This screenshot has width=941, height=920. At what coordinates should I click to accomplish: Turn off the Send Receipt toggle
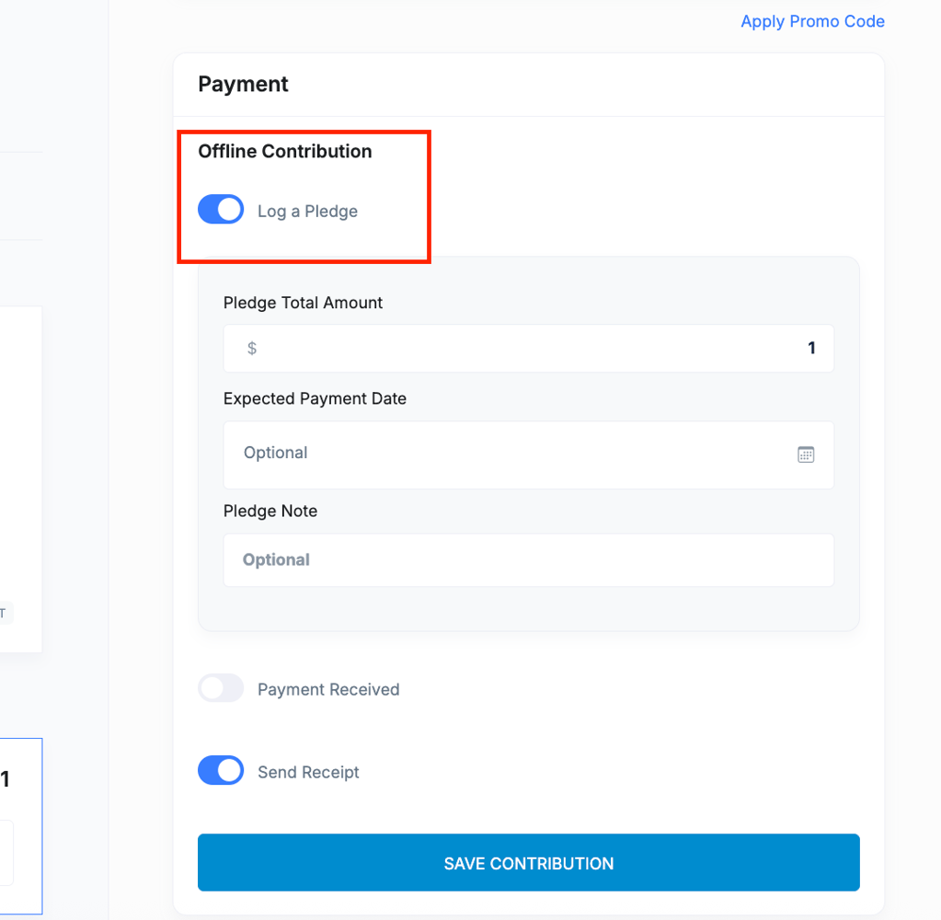(x=221, y=771)
